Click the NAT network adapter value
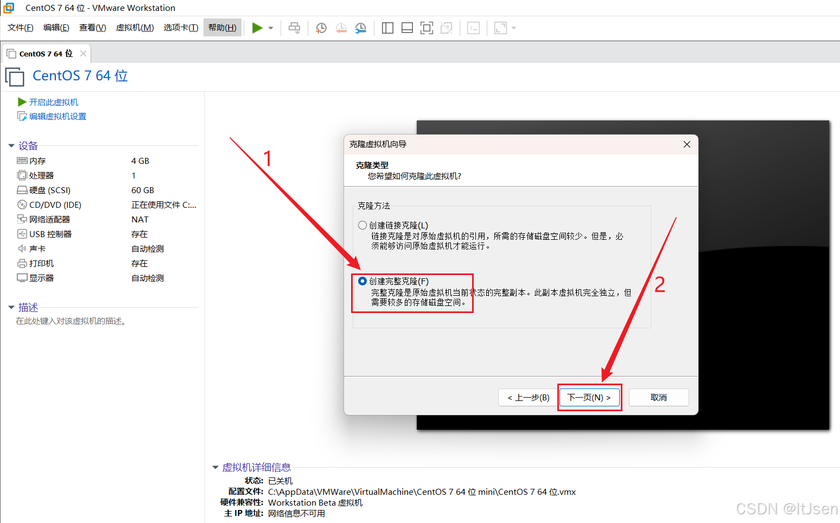840x523 pixels. click(x=140, y=219)
